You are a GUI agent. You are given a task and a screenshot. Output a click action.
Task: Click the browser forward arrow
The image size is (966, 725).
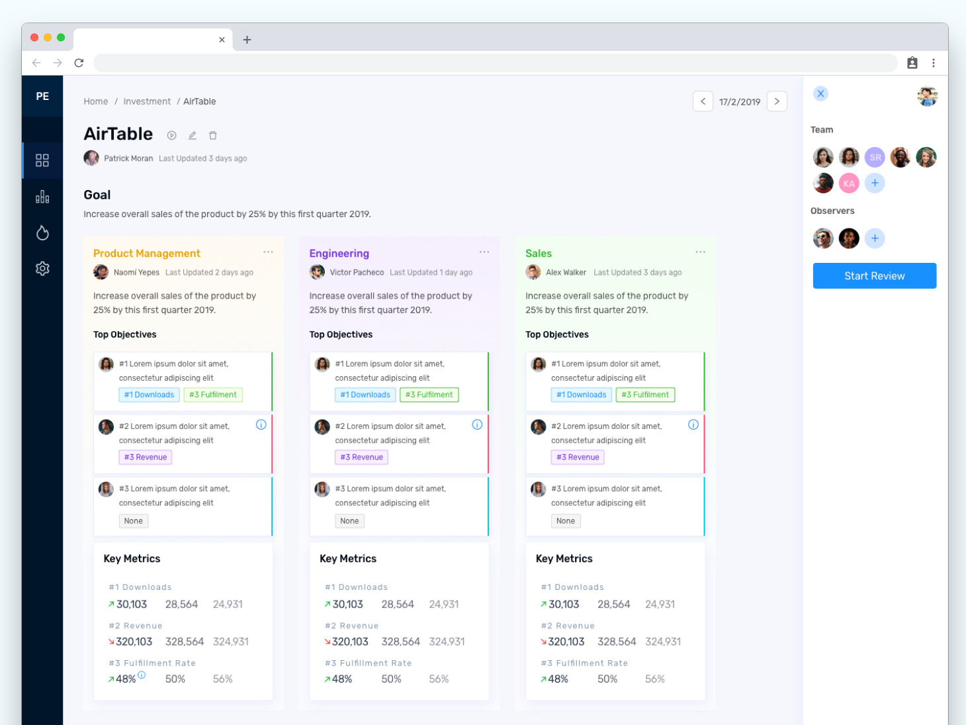[x=58, y=63]
